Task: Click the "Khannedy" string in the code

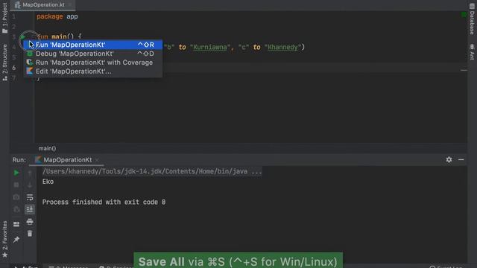Action: pyautogui.click(x=282, y=47)
